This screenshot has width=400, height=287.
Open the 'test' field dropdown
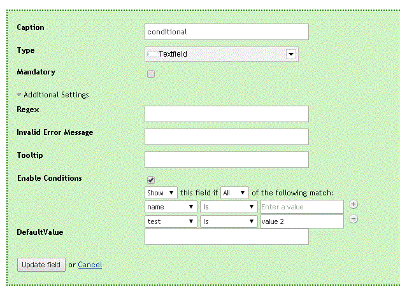171,221
